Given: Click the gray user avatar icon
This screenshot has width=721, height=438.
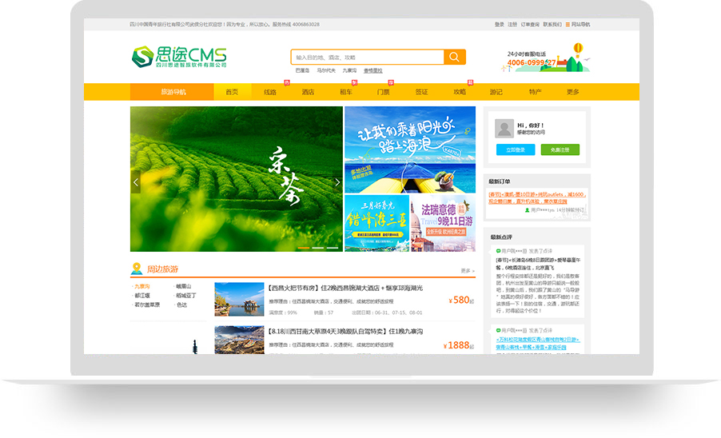Looking at the screenshot, I should (504, 128).
